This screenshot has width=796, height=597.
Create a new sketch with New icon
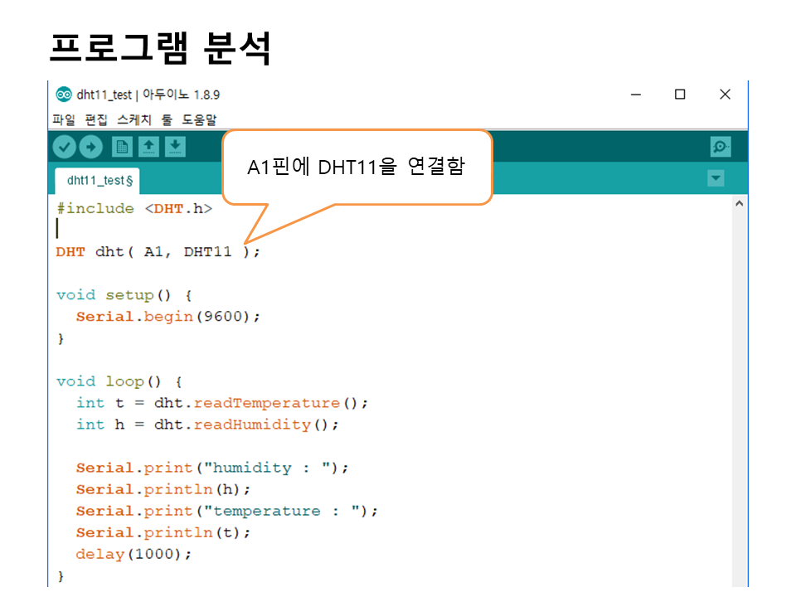tap(122, 148)
